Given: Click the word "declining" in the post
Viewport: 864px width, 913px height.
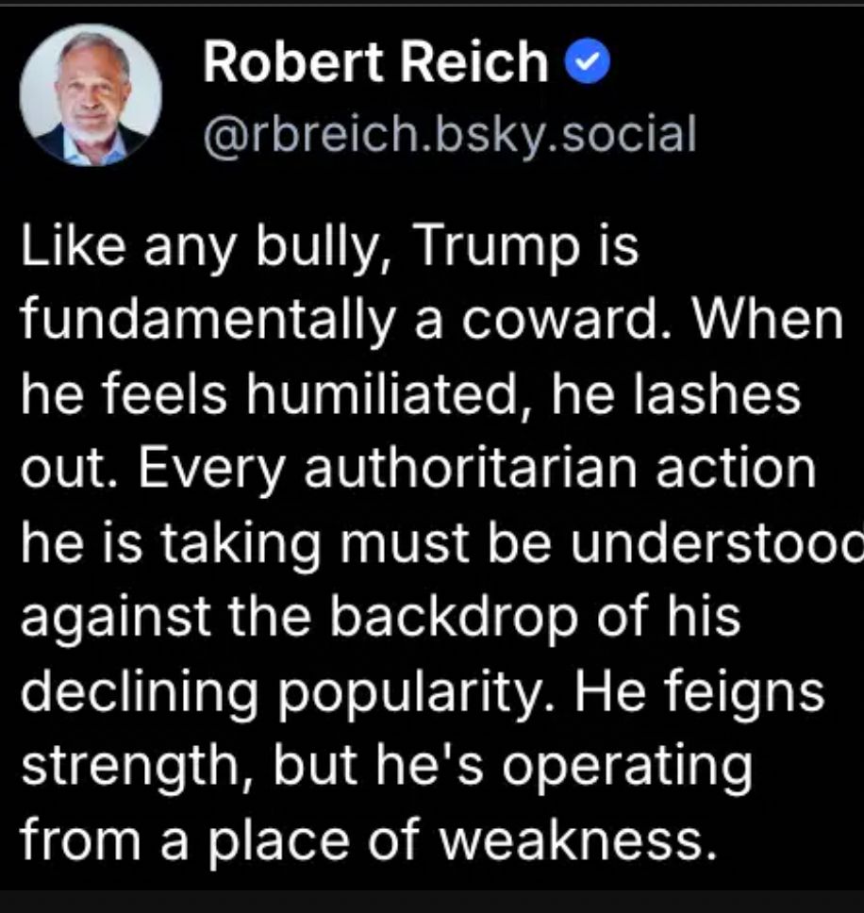Looking at the screenshot, I should pyautogui.click(x=140, y=693).
